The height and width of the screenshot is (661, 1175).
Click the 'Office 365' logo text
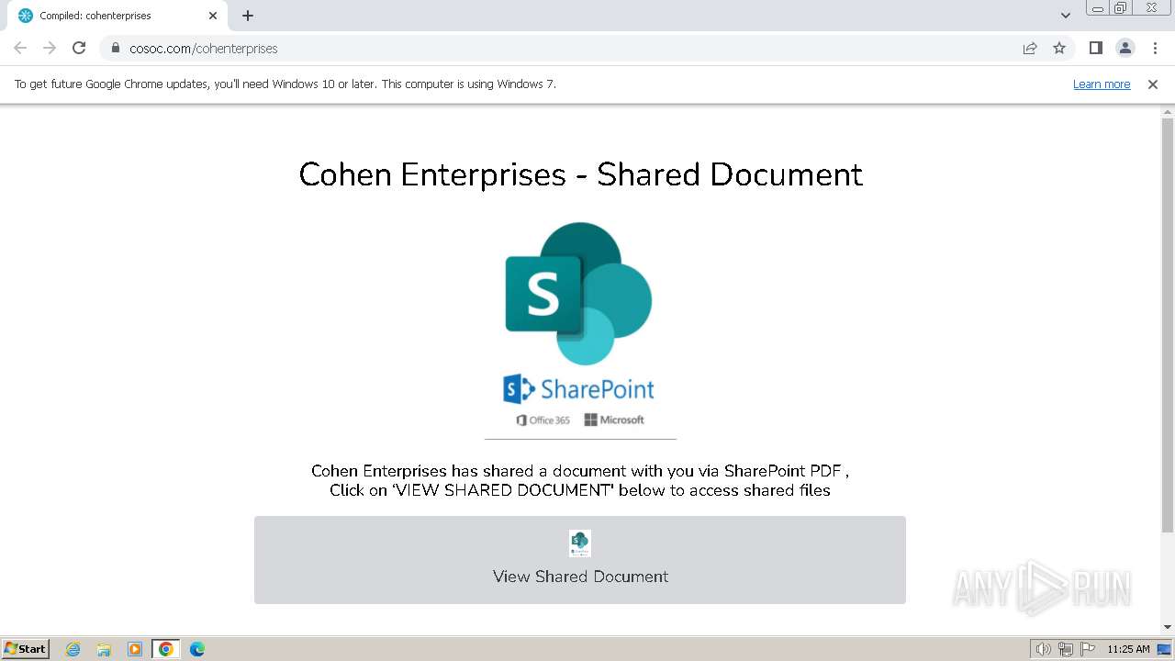(x=543, y=420)
